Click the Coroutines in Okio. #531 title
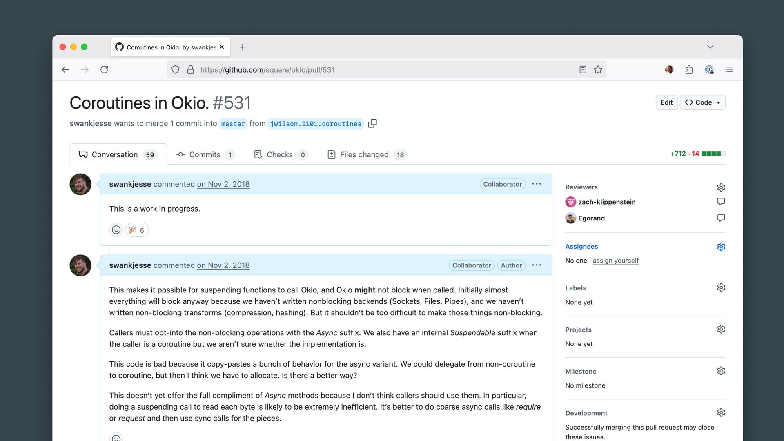The width and height of the screenshot is (784, 441). [160, 103]
